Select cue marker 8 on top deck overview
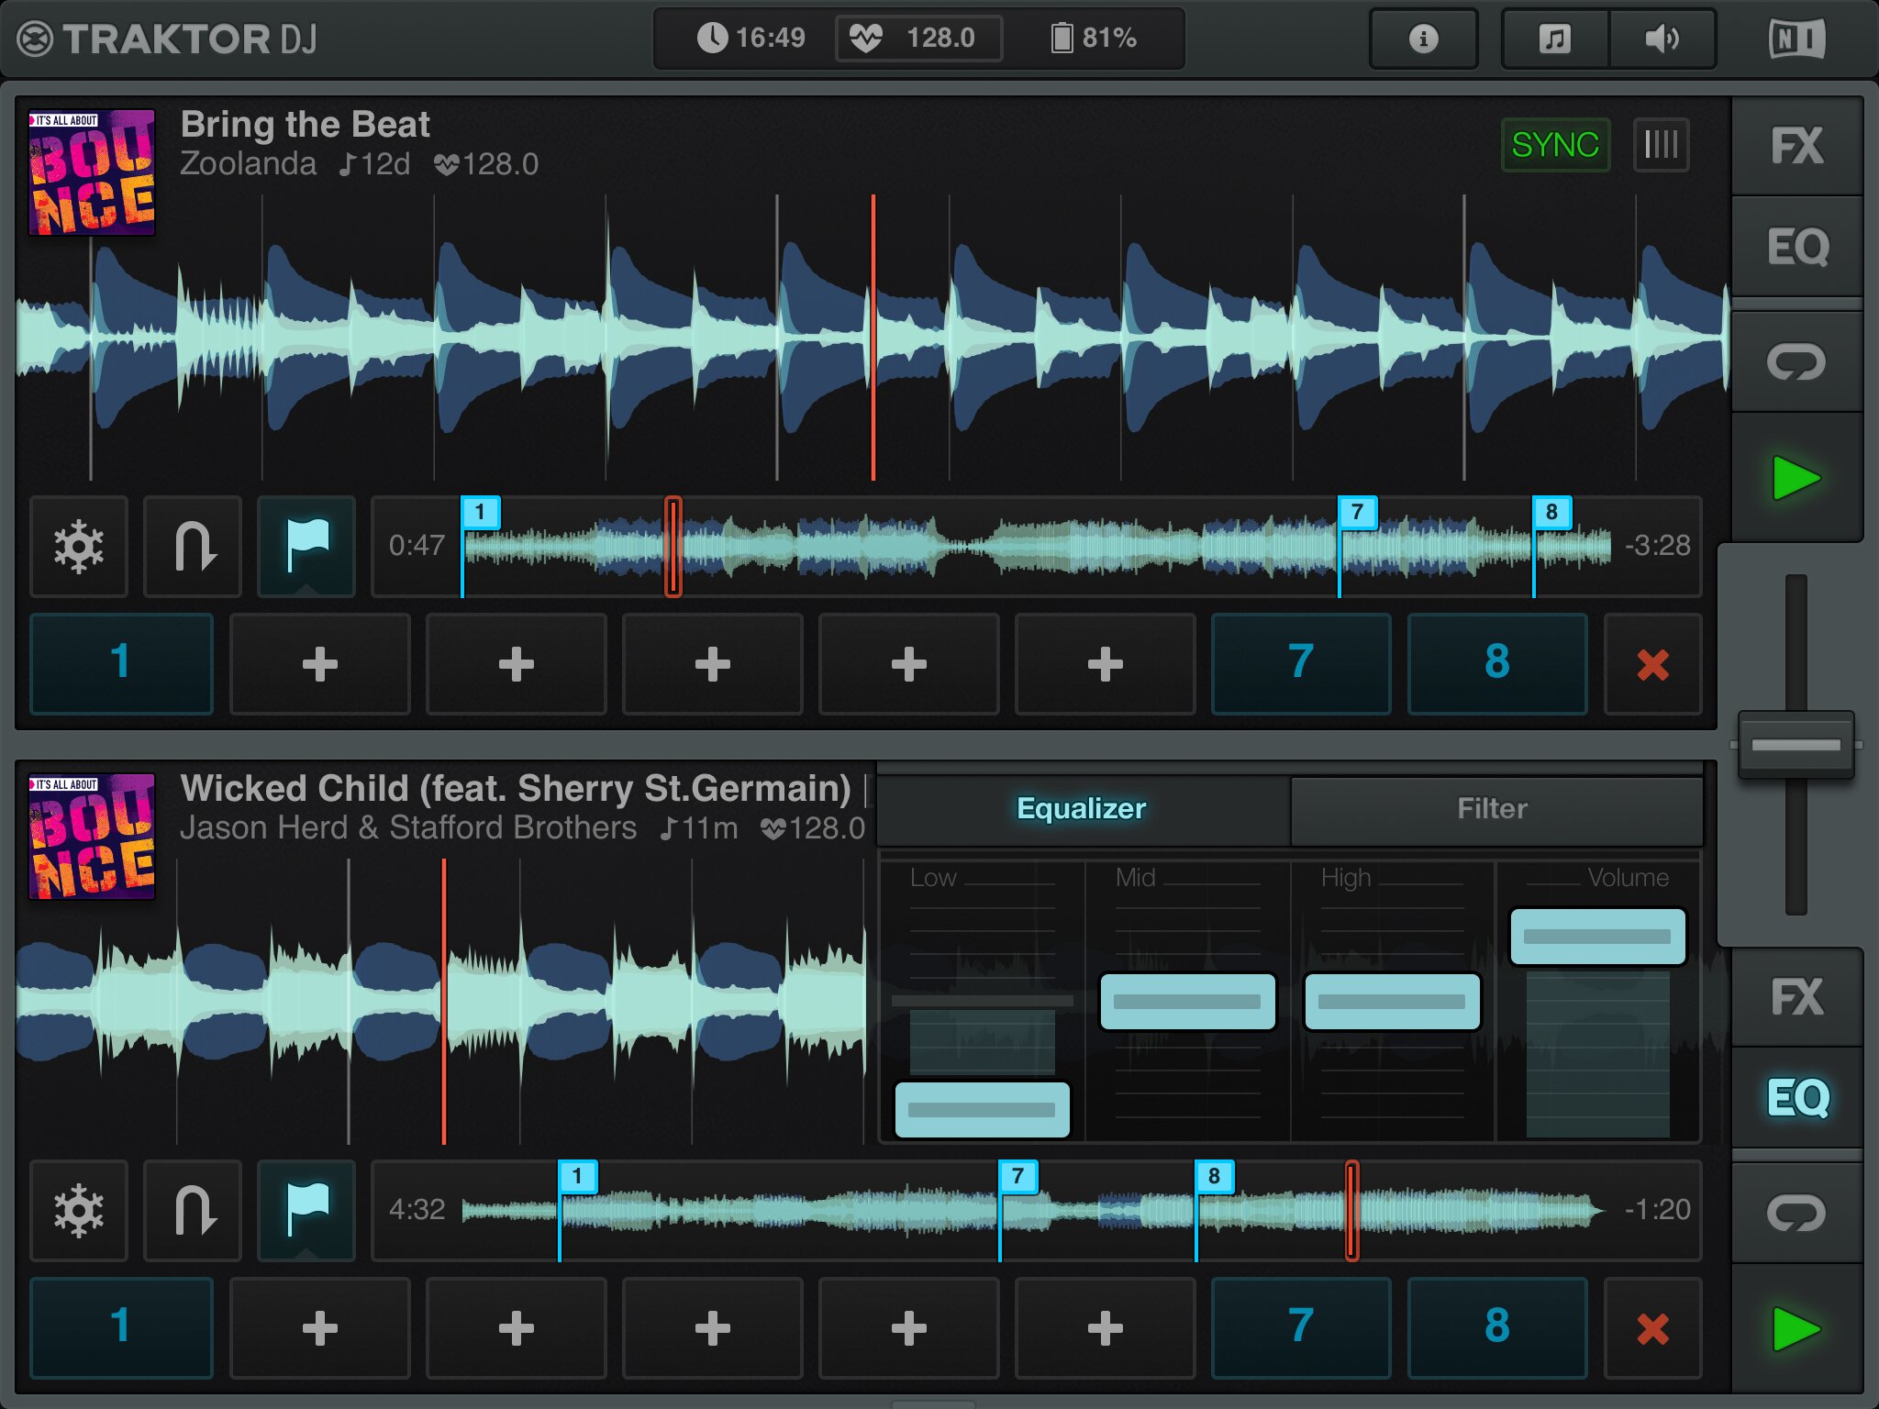 click(x=1551, y=513)
